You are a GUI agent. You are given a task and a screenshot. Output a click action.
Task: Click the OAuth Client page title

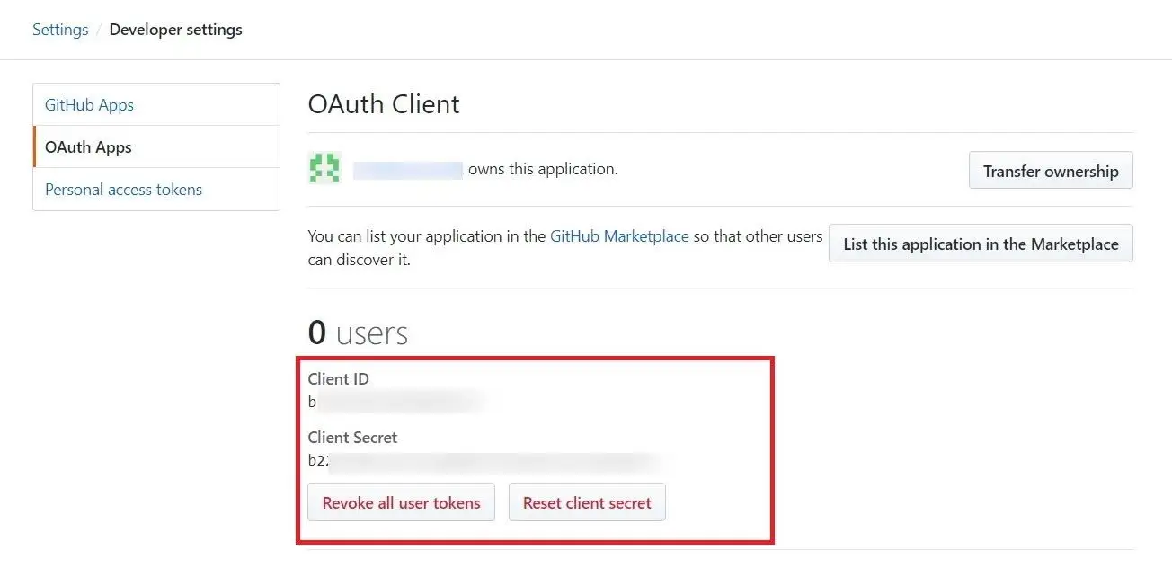384,104
